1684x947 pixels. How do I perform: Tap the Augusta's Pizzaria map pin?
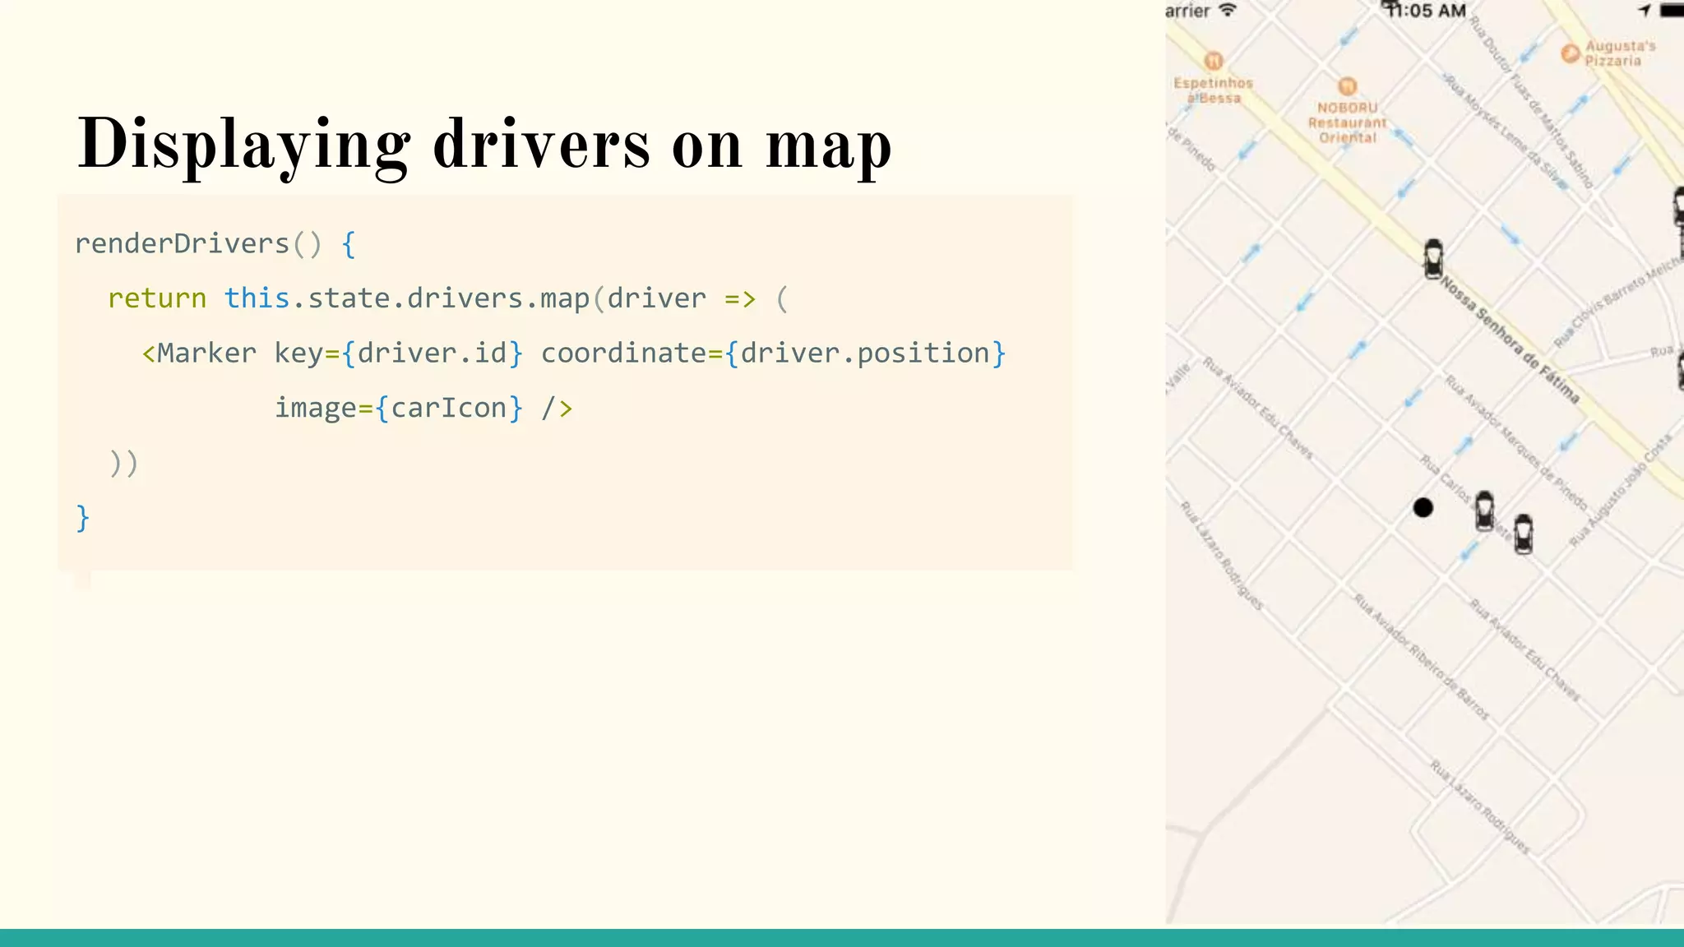pos(1571,53)
